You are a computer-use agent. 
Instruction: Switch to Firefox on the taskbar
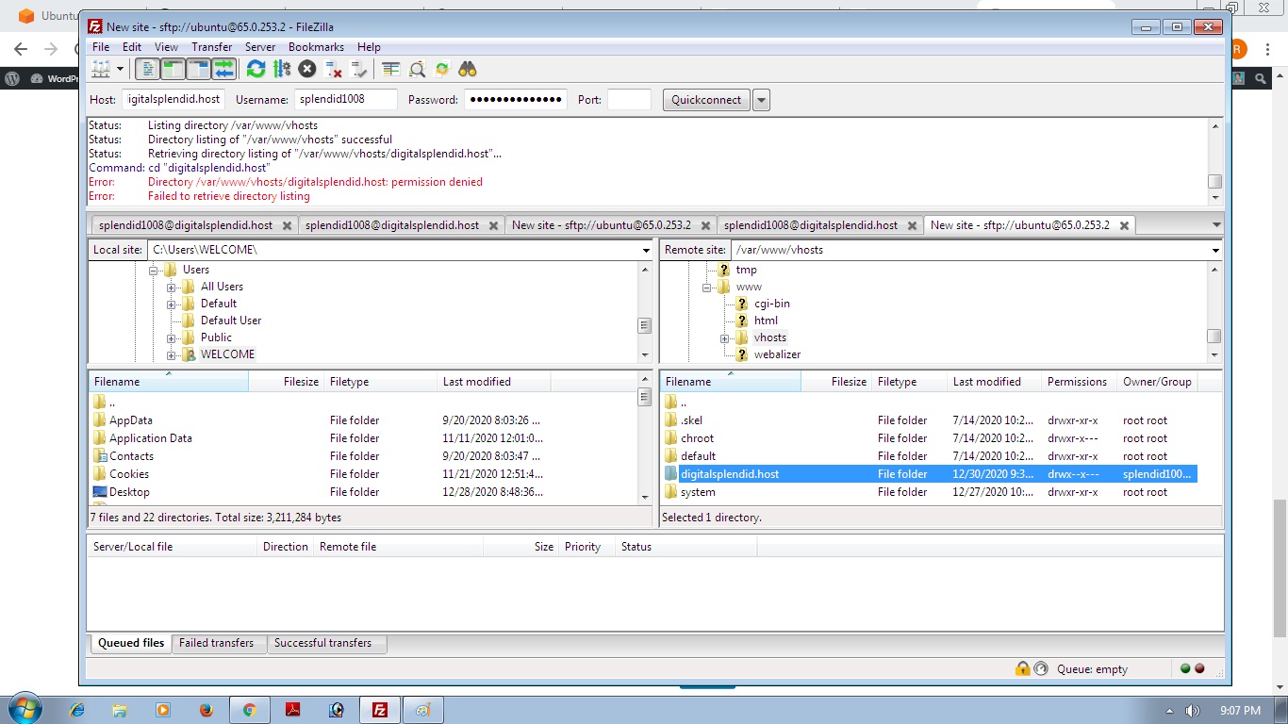[206, 710]
